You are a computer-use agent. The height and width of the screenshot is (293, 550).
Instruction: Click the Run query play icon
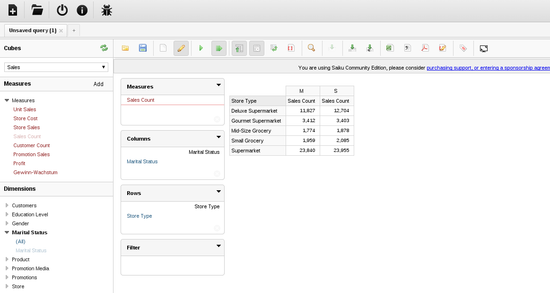click(201, 48)
